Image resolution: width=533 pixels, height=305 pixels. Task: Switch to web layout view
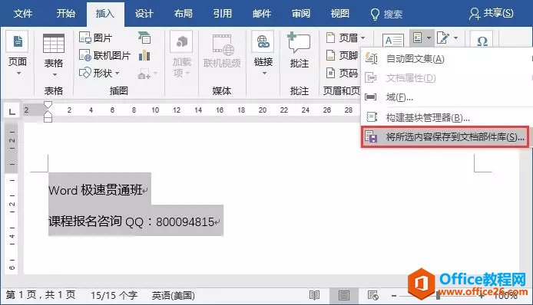(x=373, y=296)
